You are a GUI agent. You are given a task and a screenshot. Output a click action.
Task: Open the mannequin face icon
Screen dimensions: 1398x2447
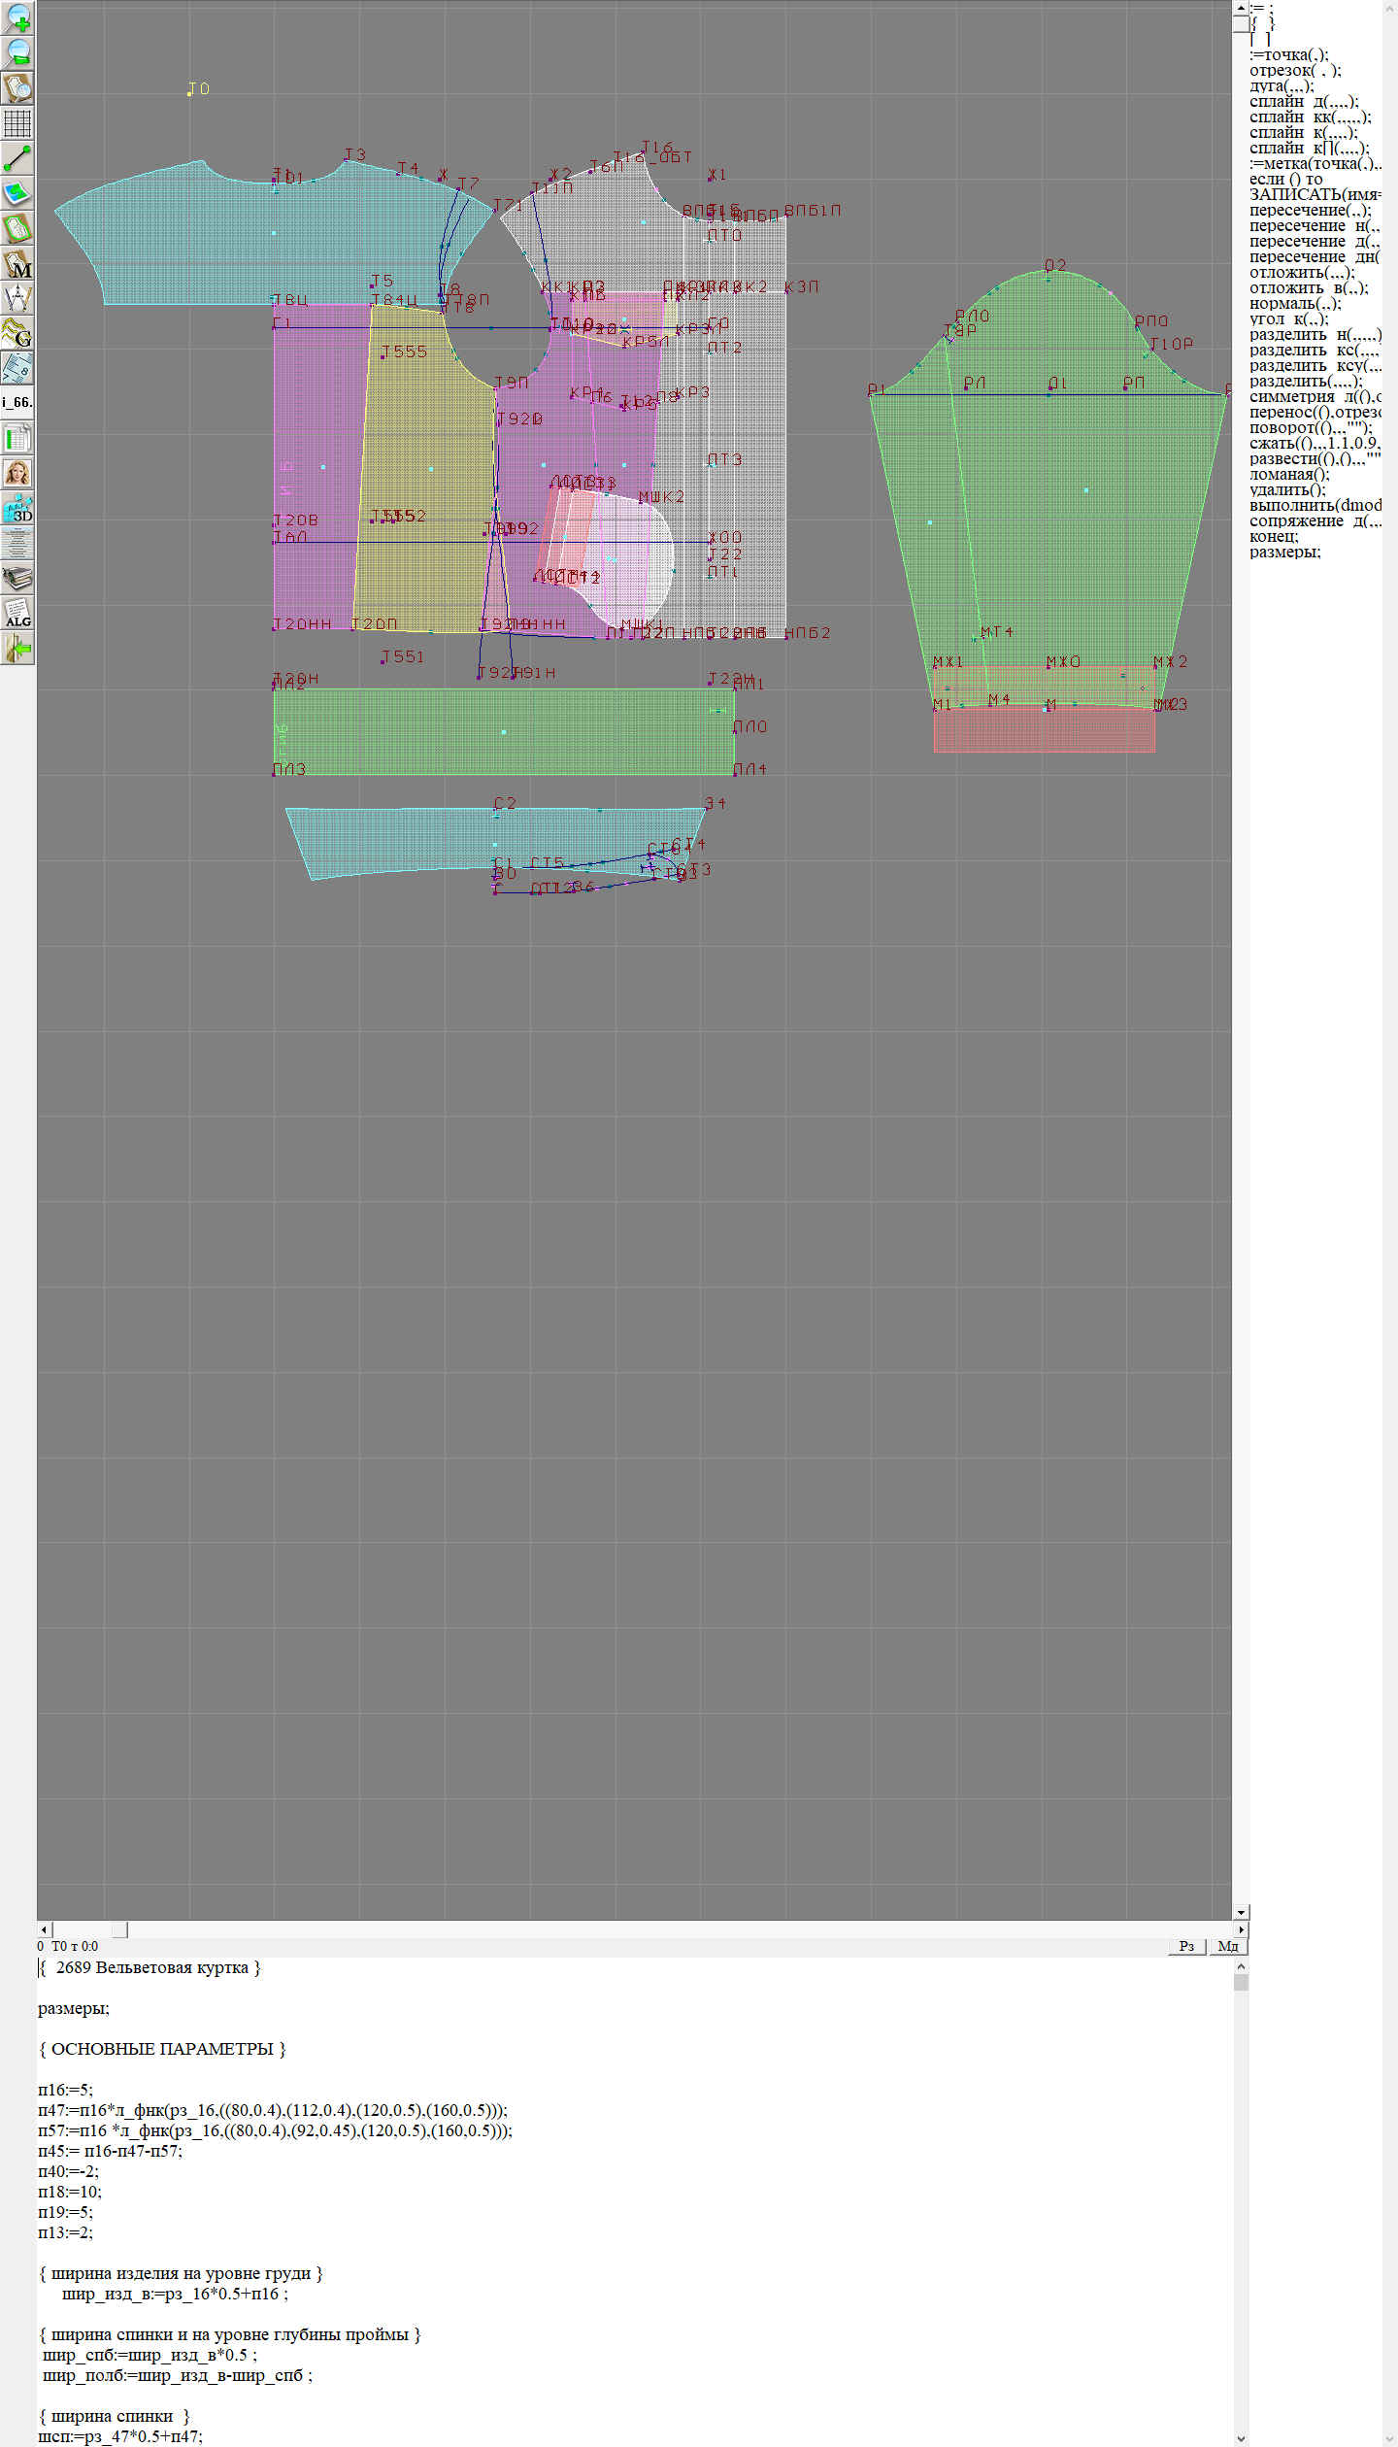point(17,473)
